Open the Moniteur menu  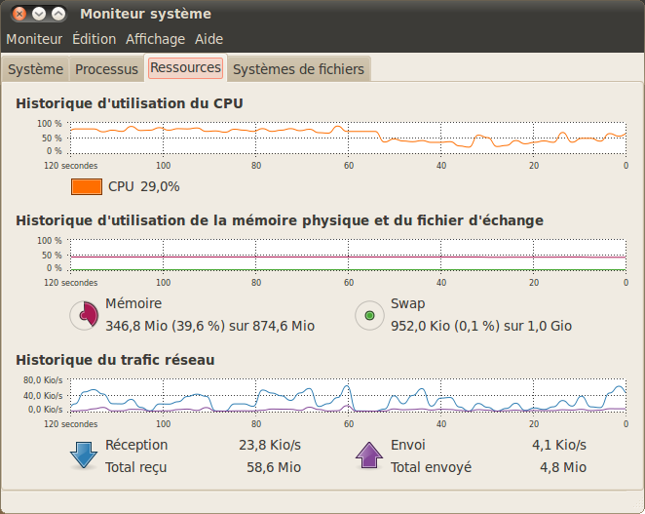pyautogui.click(x=34, y=39)
